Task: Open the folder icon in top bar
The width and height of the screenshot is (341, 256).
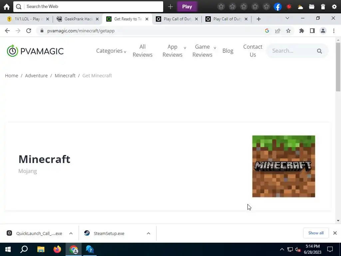Action: click(312, 7)
